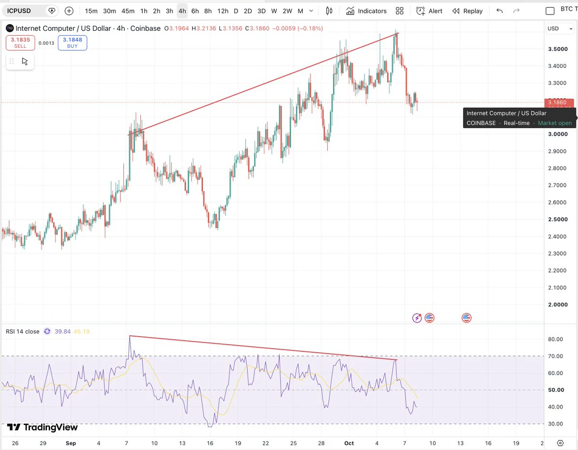Start bar Replay mode
Image resolution: width=578 pixels, height=450 pixels.
point(468,11)
